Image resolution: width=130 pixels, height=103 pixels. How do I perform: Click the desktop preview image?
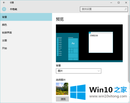89,43
